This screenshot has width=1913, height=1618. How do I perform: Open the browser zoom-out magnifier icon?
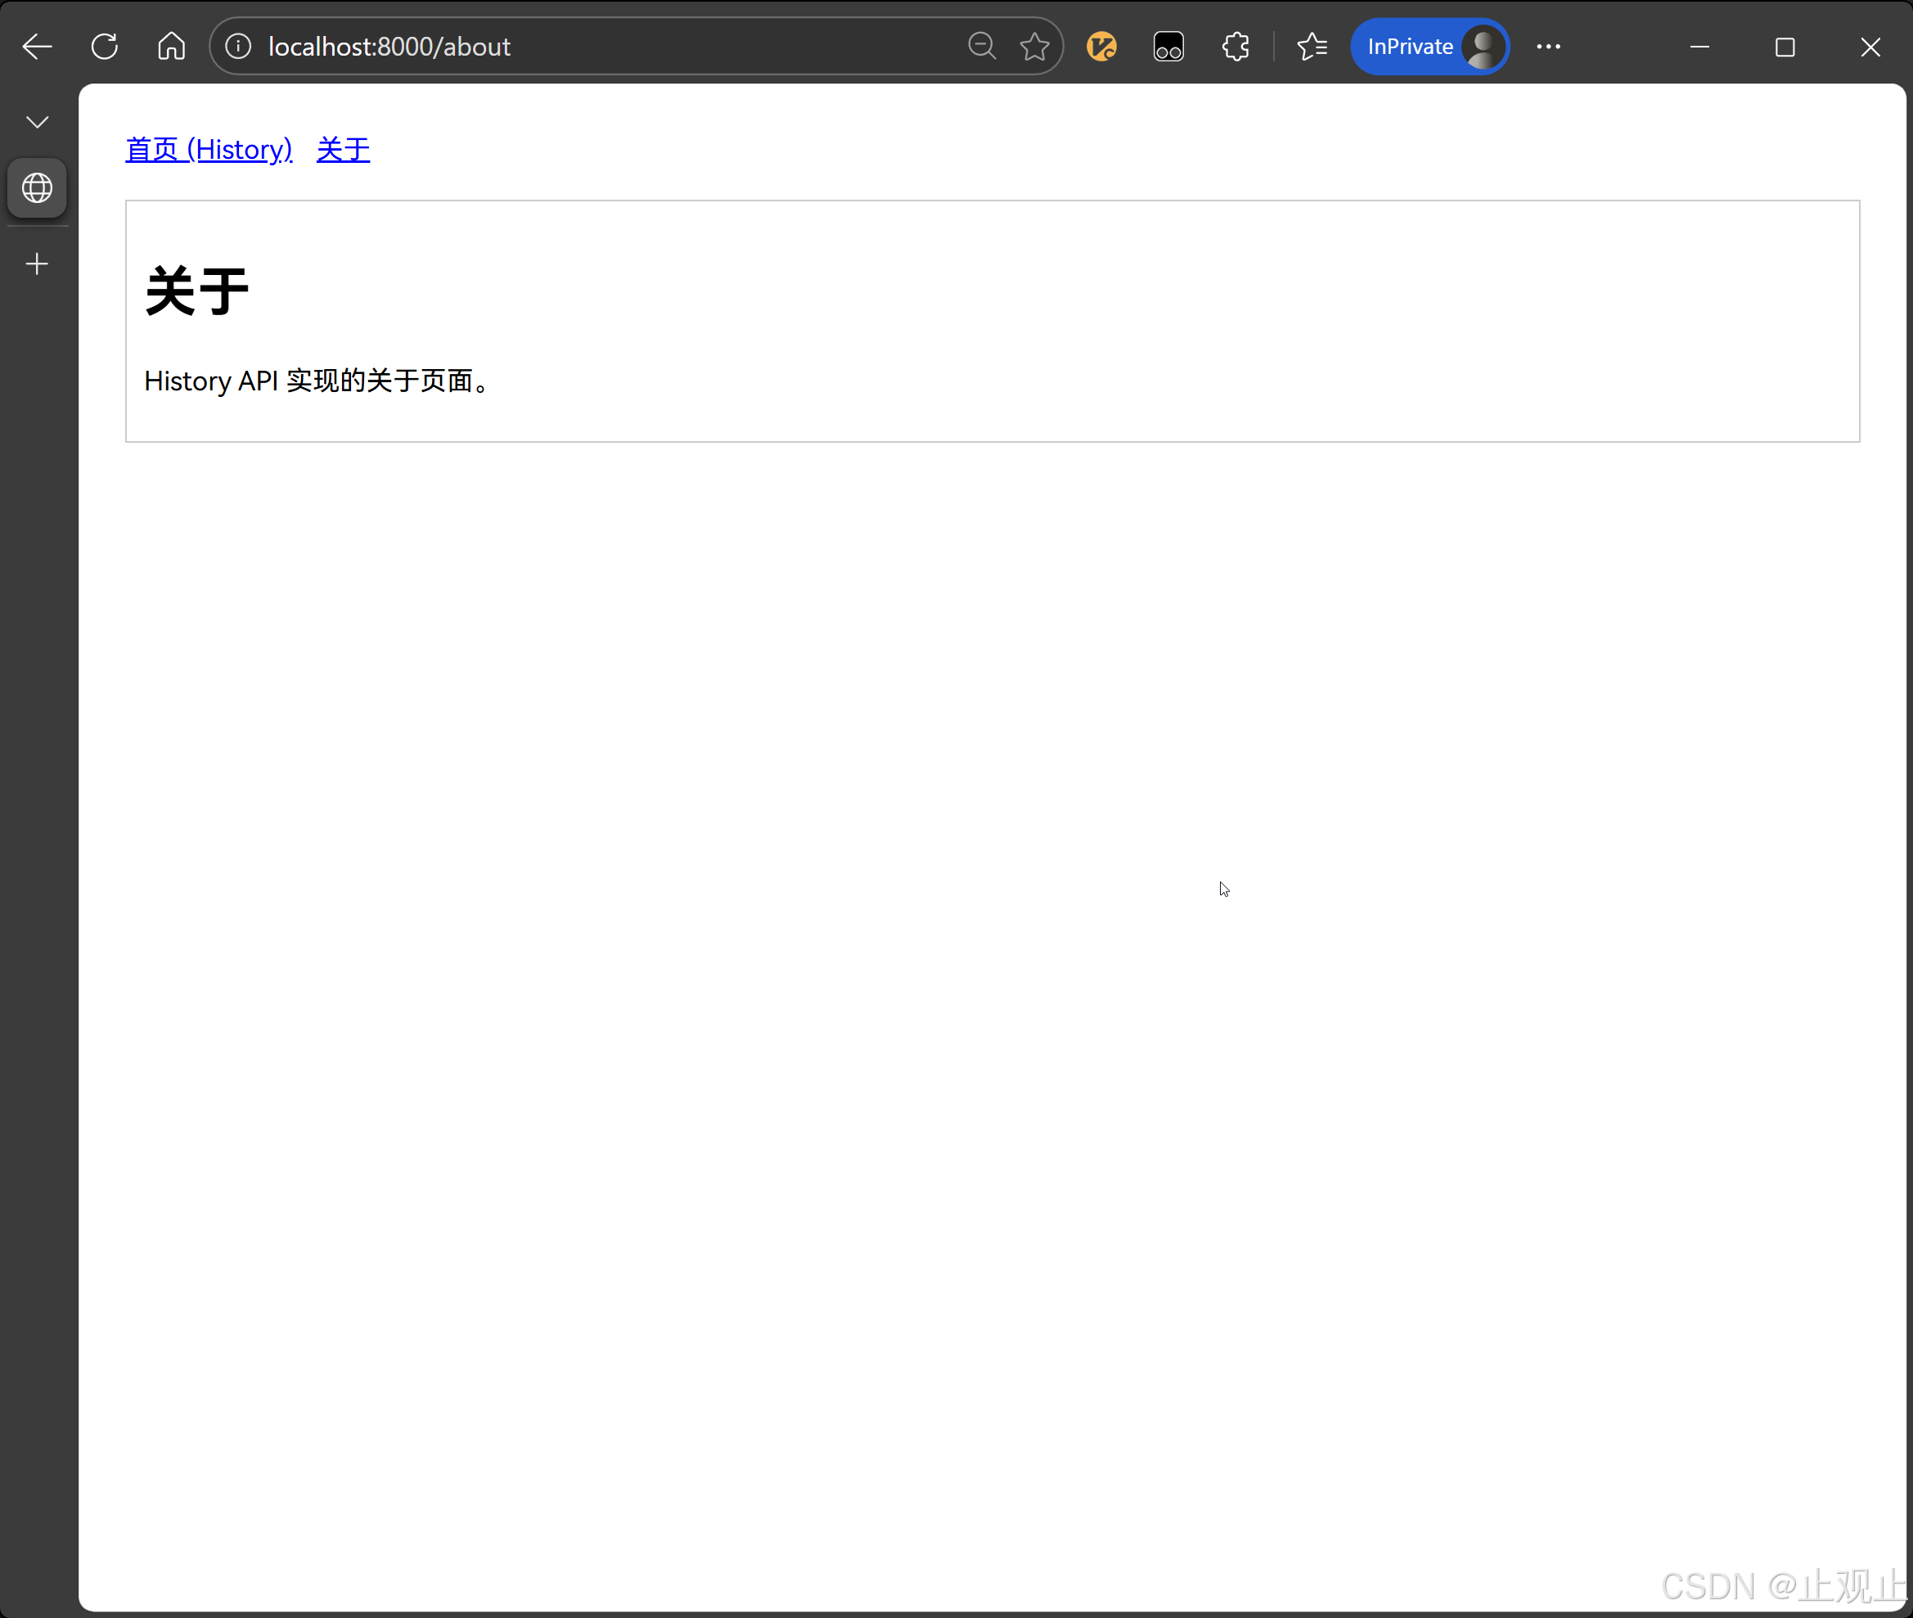[x=981, y=46]
